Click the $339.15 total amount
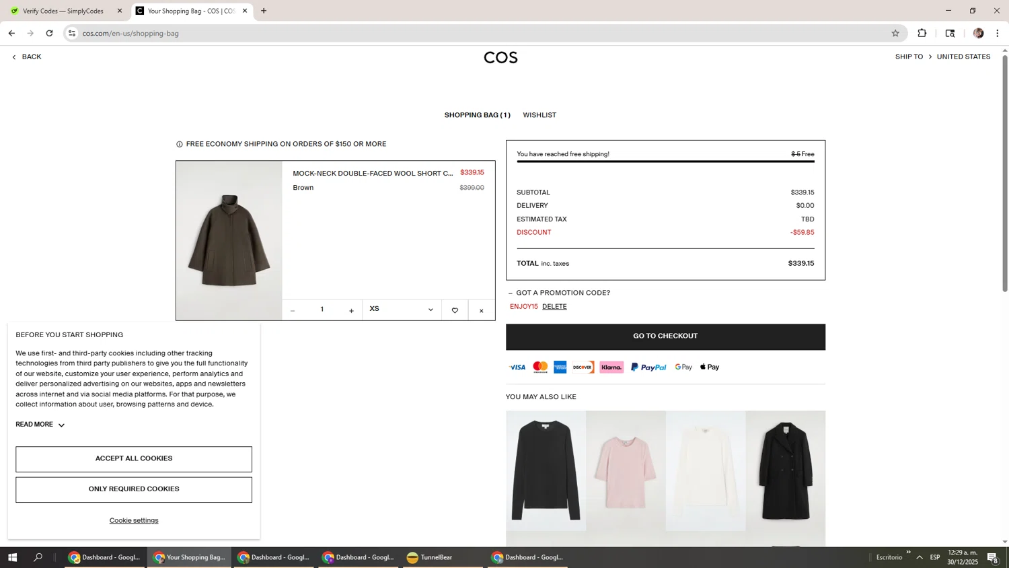1009x568 pixels. pos(801,264)
